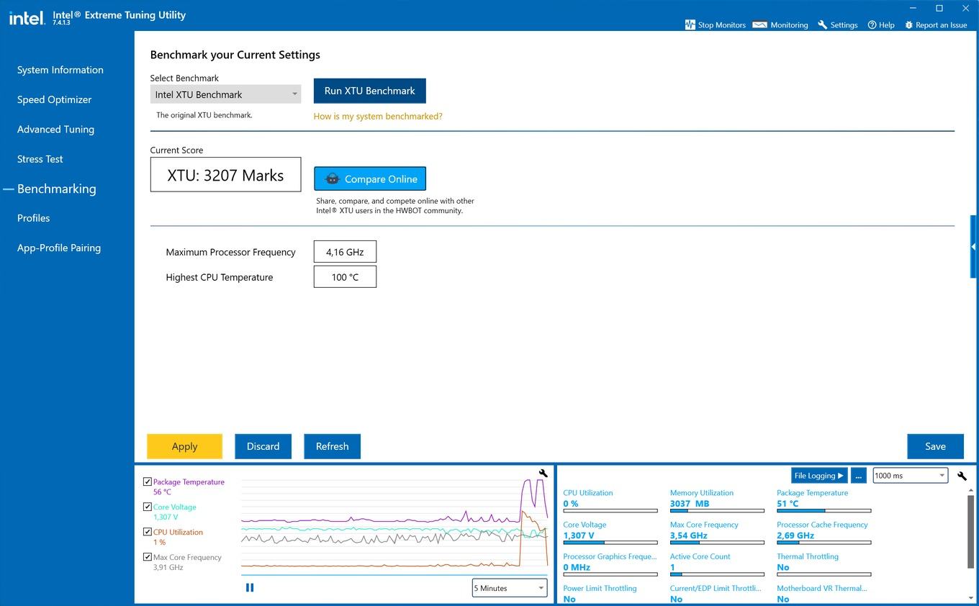Click the Refresh button
979x606 pixels.
click(332, 446)
